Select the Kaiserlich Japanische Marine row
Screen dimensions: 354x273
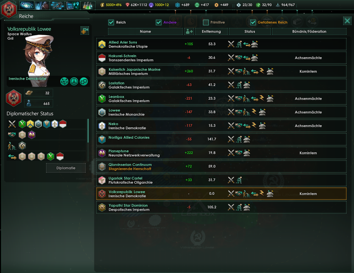[x=221, y=72]
